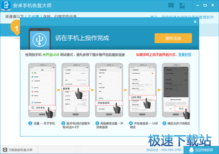Image resolution: width=219 pixels, height=154 pixels.
Task: Click the USB phone icon in the dialog
Action: pos(40,39)
